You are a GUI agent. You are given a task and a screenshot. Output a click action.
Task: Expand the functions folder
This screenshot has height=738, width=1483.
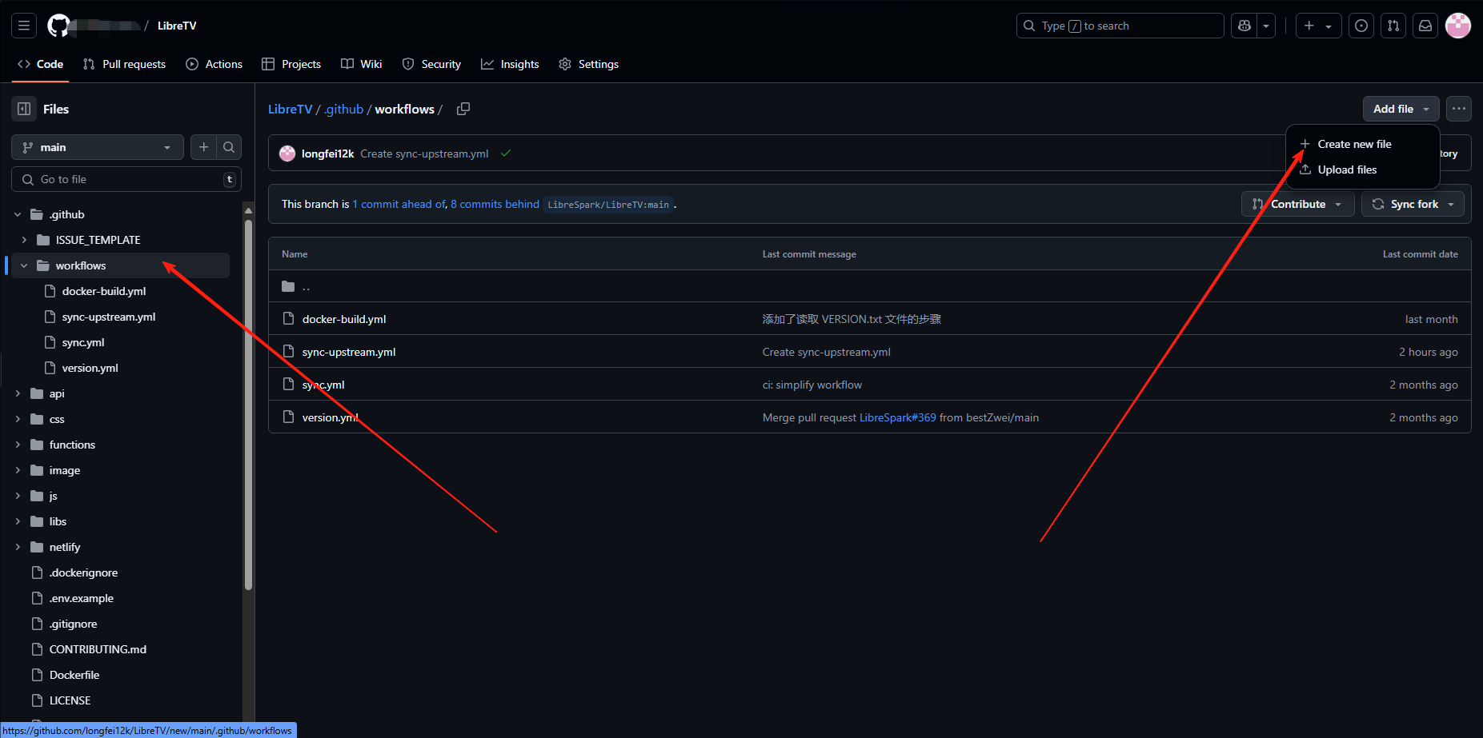click(x=18, y=445)
